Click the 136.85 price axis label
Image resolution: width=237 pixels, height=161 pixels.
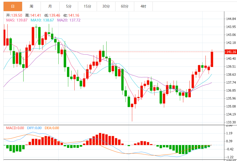[231, 90]
